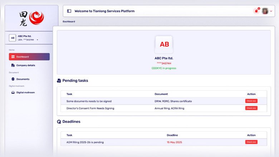Click the Deadlines clock icon
The height and width of the screenshot is (157, 279).
pos(59,122)
